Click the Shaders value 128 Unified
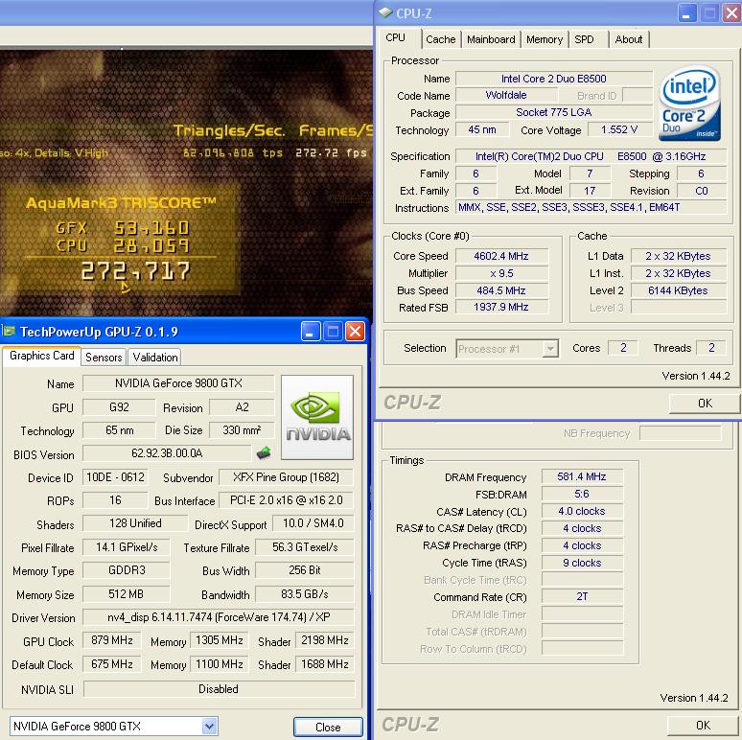Viewport: 742px width, 740px height. (135, 523)
